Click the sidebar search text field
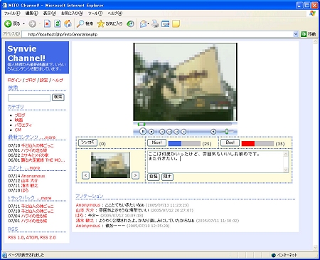Screen dimensions: 320x260 coord(29,98)
